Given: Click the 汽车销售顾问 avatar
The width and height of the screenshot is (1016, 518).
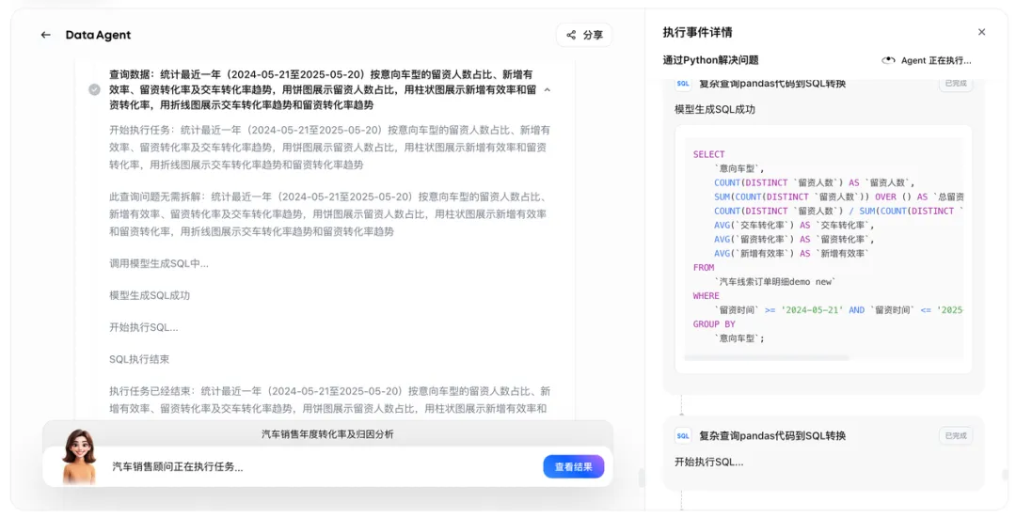Looking at the screenshot, I should pyautogui.click(x=79, y=457).
